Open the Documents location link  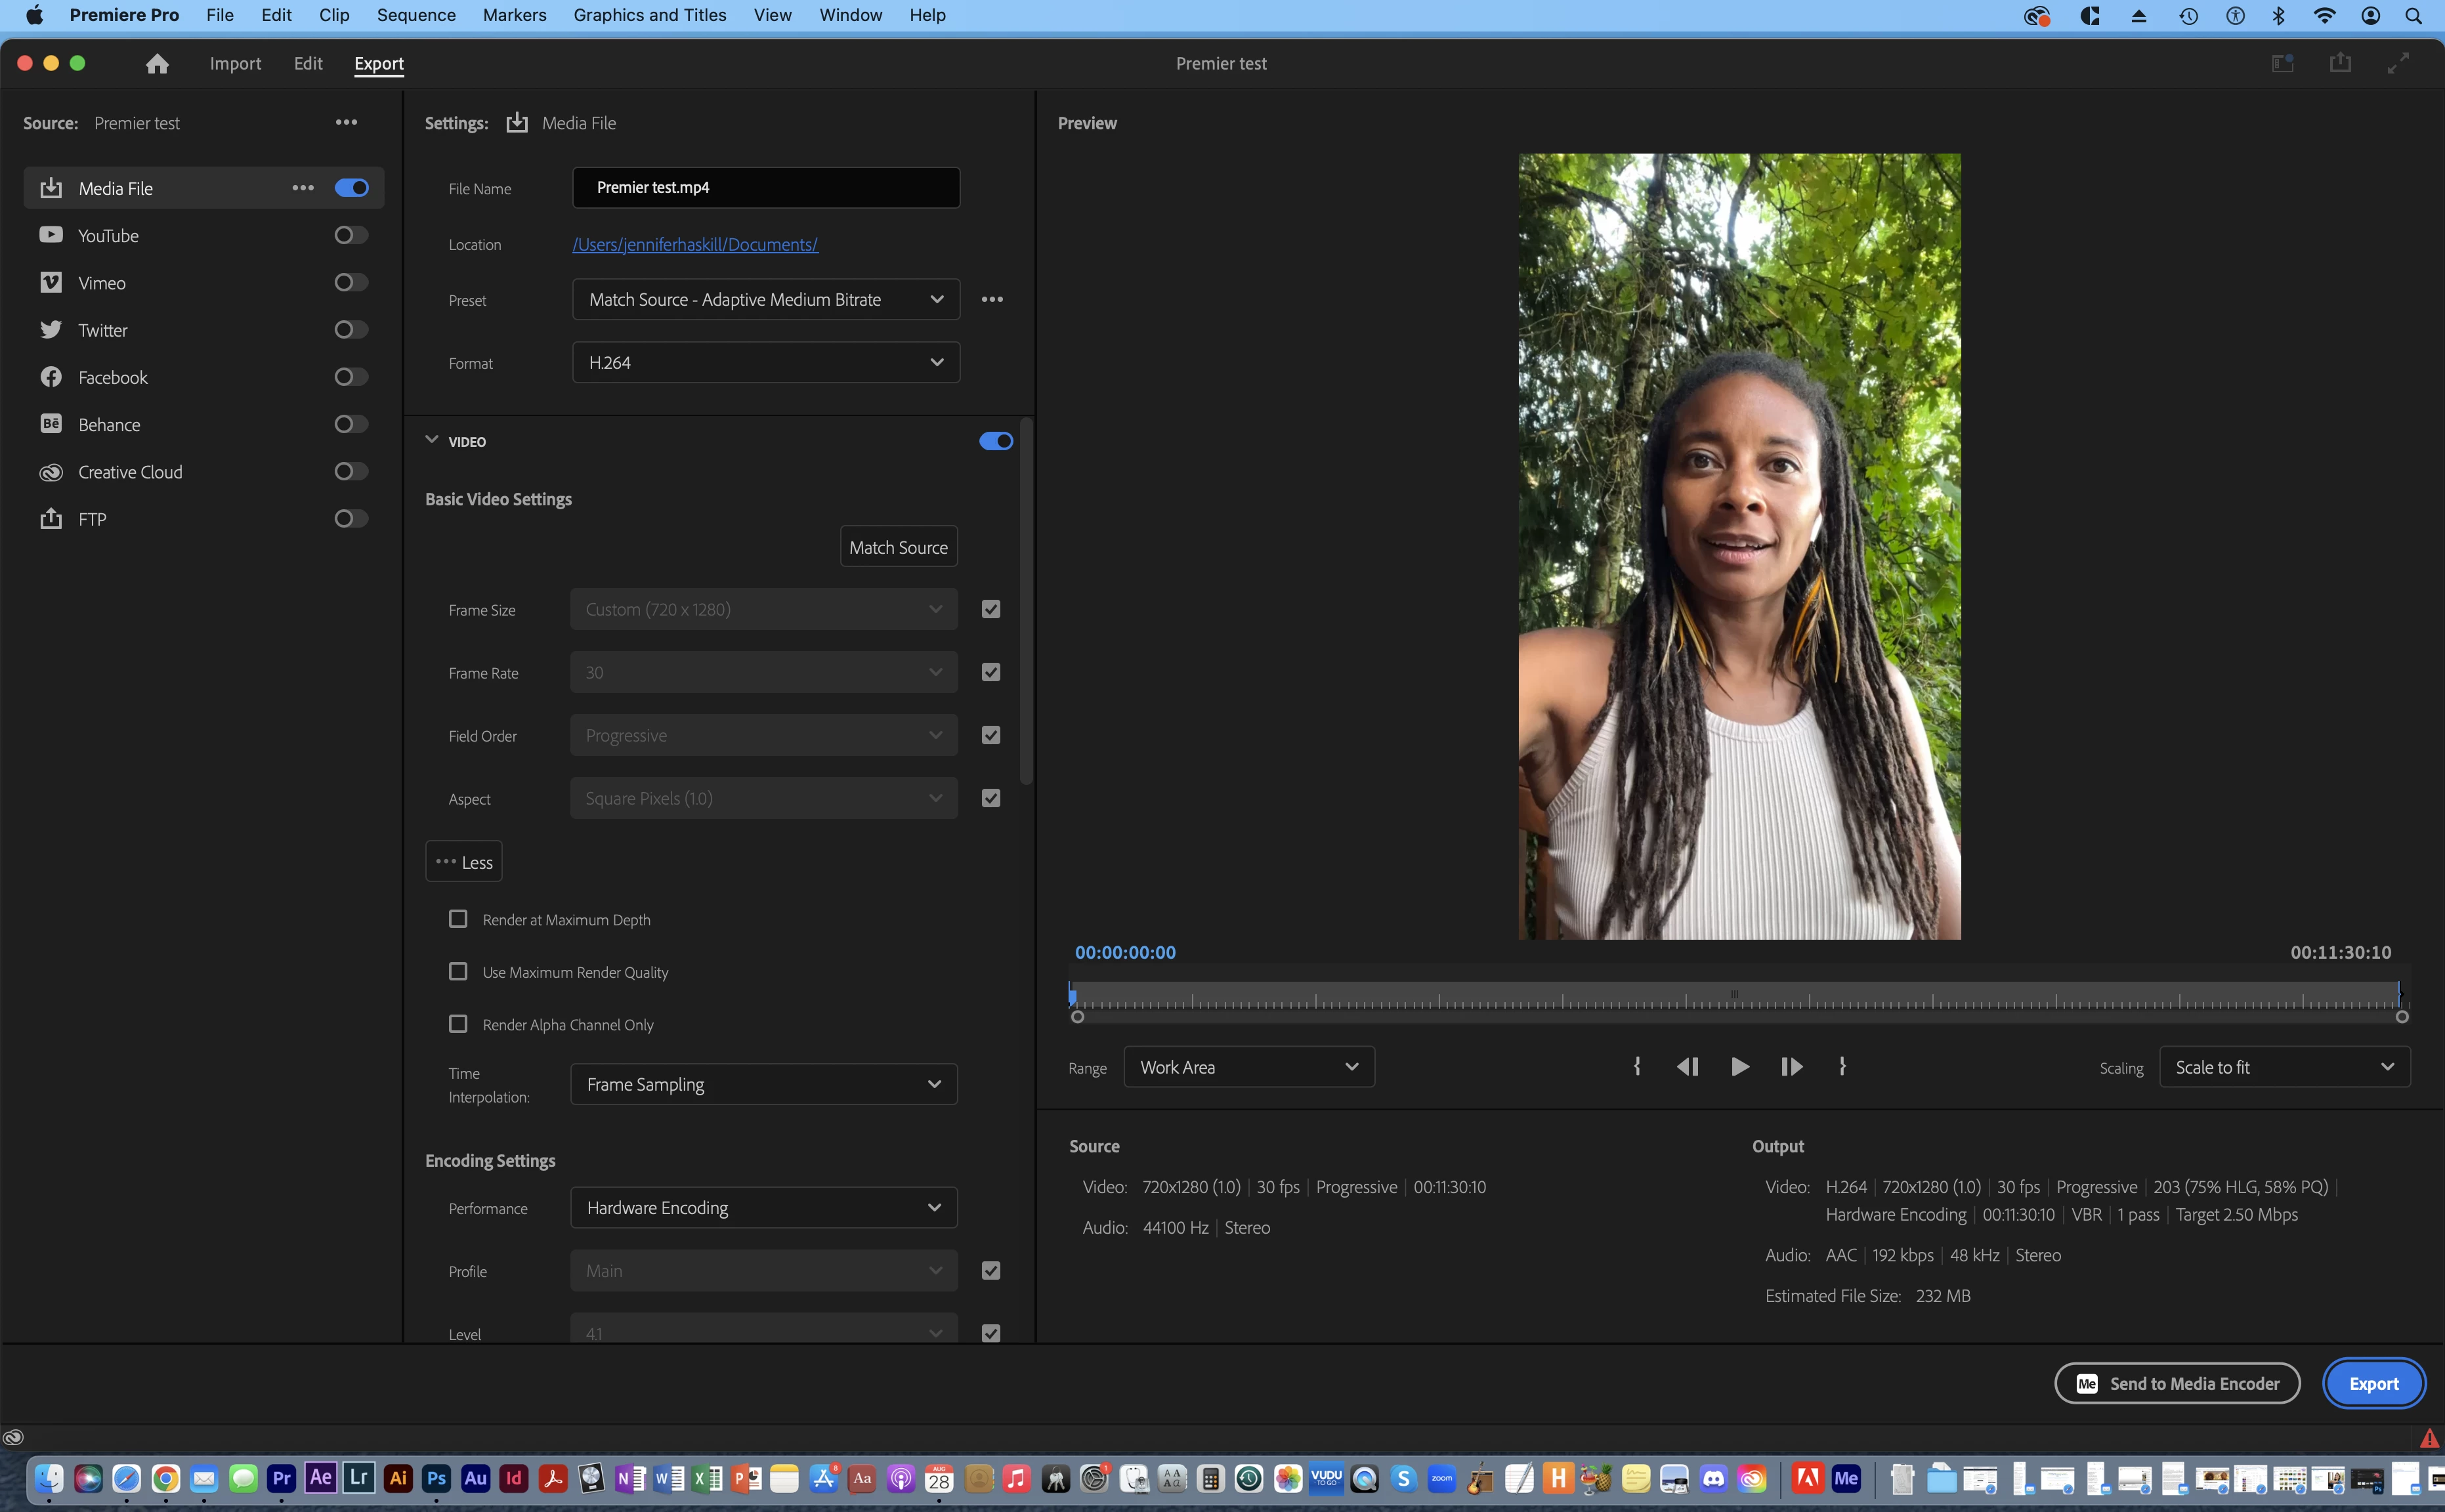[695, 245]
